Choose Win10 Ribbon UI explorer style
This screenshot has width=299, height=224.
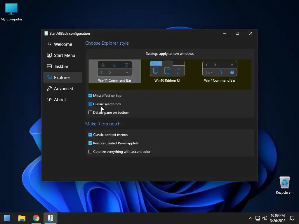point(167,71)
